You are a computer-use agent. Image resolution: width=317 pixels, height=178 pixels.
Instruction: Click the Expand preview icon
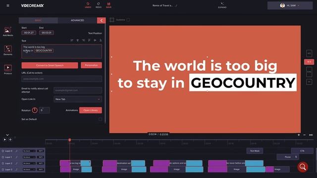click(x=222, y=3)
